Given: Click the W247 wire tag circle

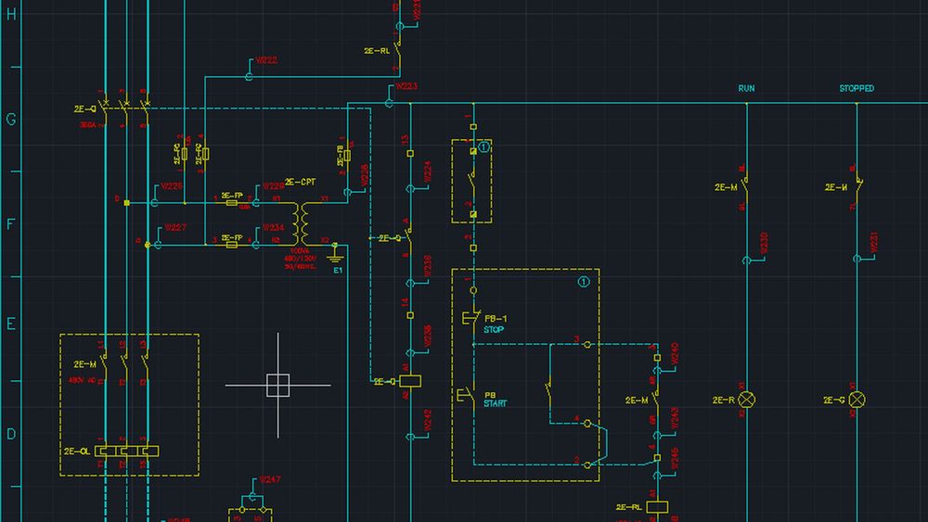Looking at the screenshot, I should tap(252, 497).
